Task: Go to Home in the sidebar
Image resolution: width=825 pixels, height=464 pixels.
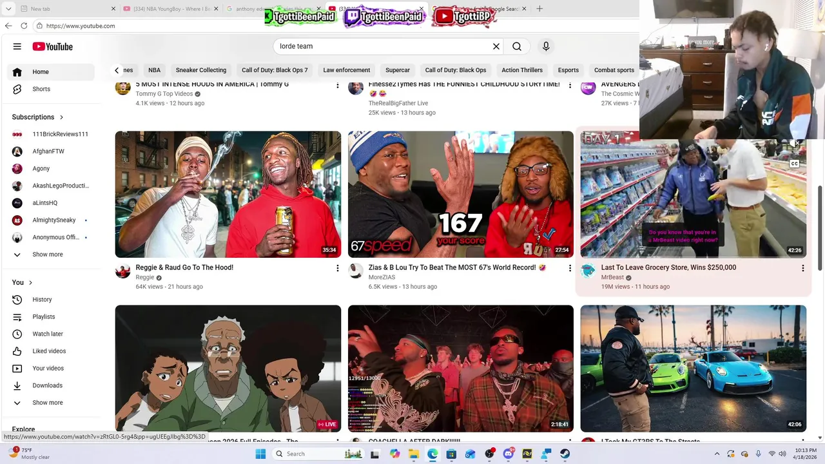Action: pyautogui.click(x=50, y=72)
